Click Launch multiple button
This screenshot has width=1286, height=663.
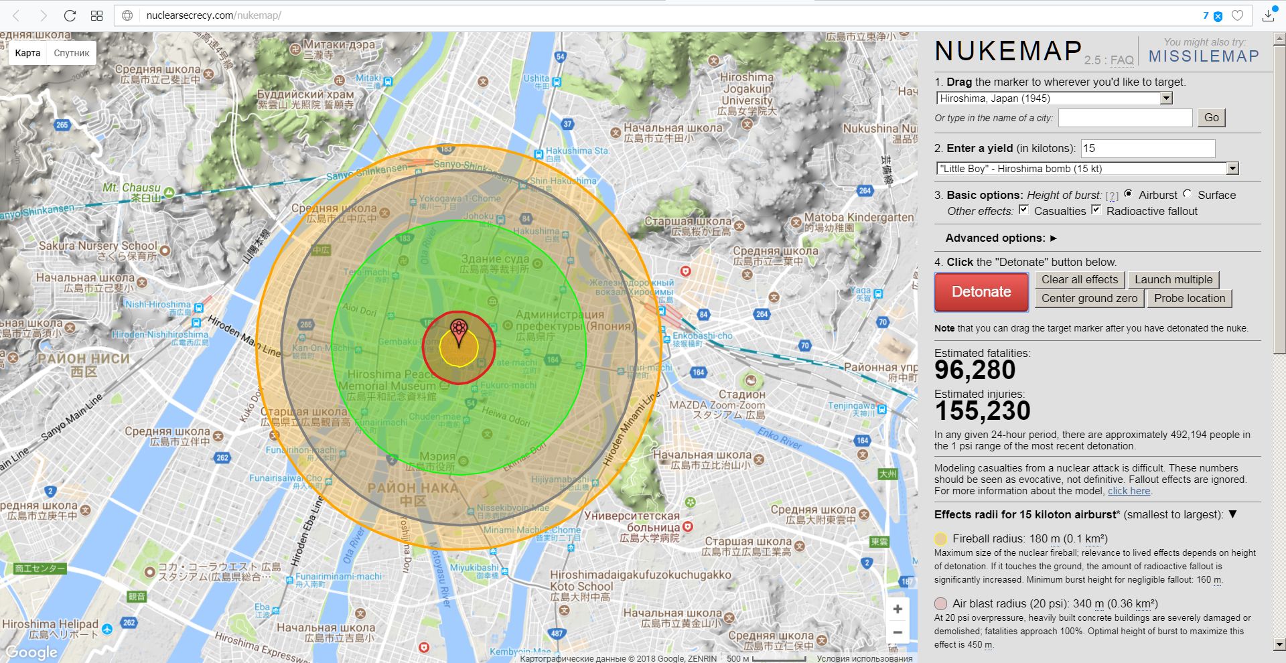1173,279
